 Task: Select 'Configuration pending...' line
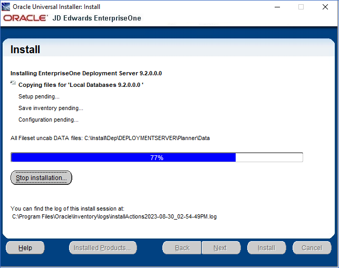[x=49, y=120]
